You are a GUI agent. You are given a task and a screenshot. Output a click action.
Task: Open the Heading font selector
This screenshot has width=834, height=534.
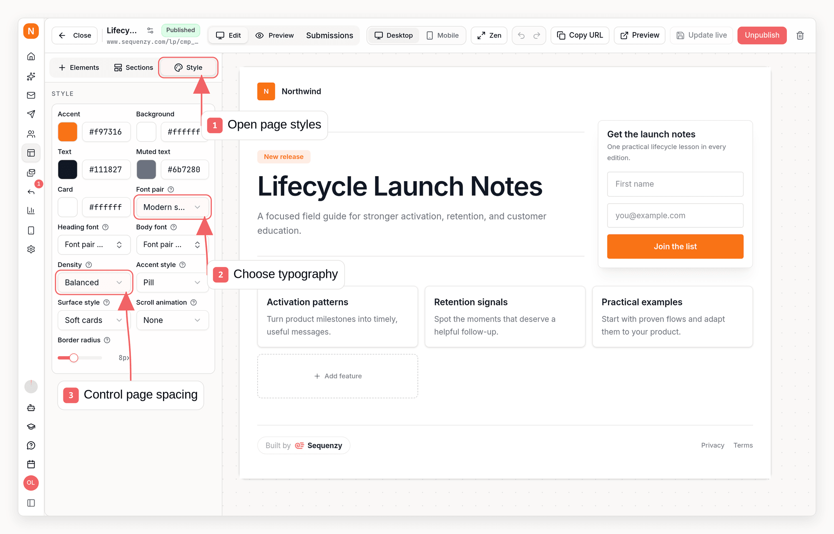pos(94,245)
